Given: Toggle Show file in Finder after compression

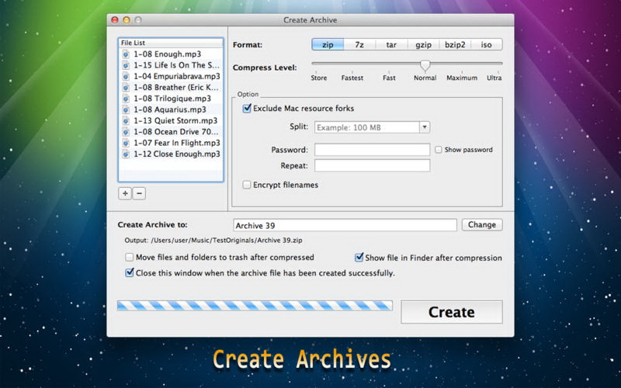Looking at the screenshot, I should (359, 258).
